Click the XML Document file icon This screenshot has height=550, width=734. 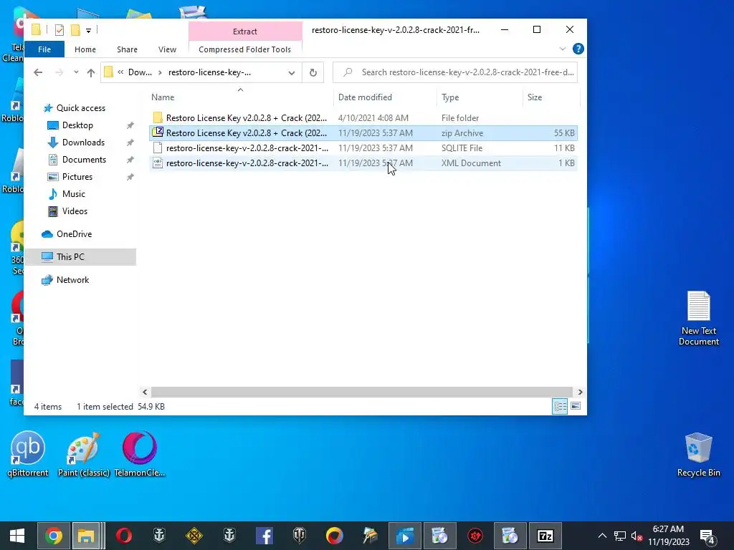[x=158, y=163]
